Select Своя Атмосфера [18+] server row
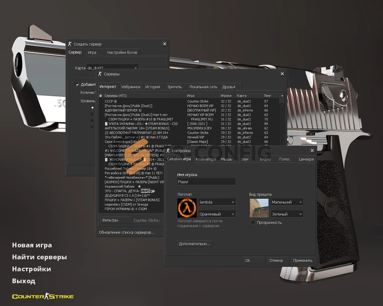 click(189, 141)
